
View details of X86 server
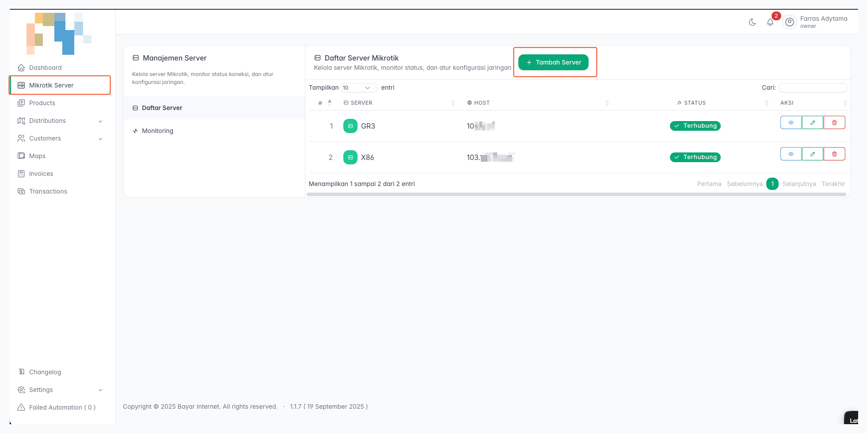(x=791, y=154)
